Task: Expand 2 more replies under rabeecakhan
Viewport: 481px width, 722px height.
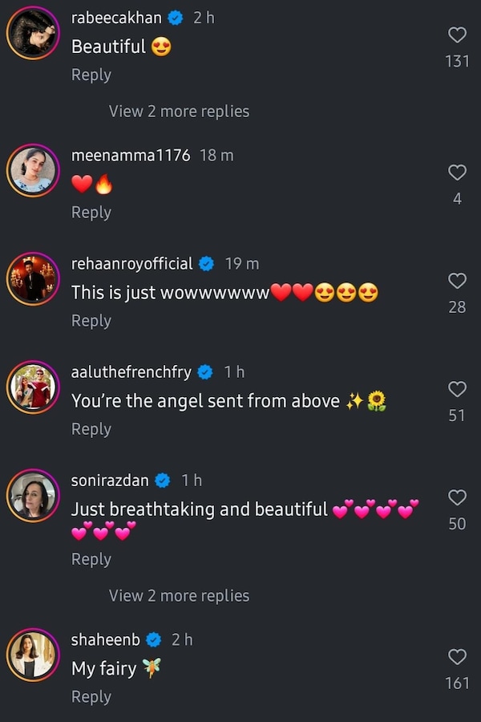Action: (x=179, y=112)
